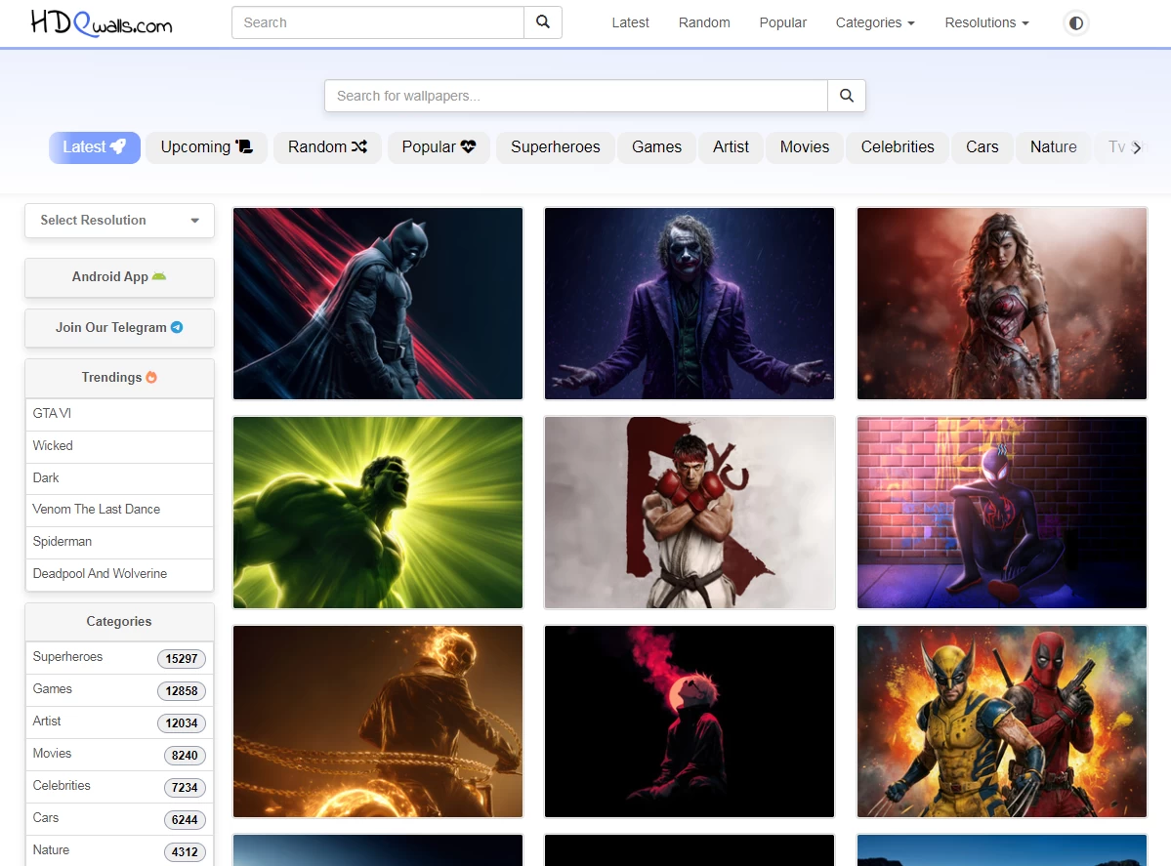Image resolution: width=1171 pixels, height=866 pixels.
Task: Go to Popular in the top navigation
Action: [782, 22]
